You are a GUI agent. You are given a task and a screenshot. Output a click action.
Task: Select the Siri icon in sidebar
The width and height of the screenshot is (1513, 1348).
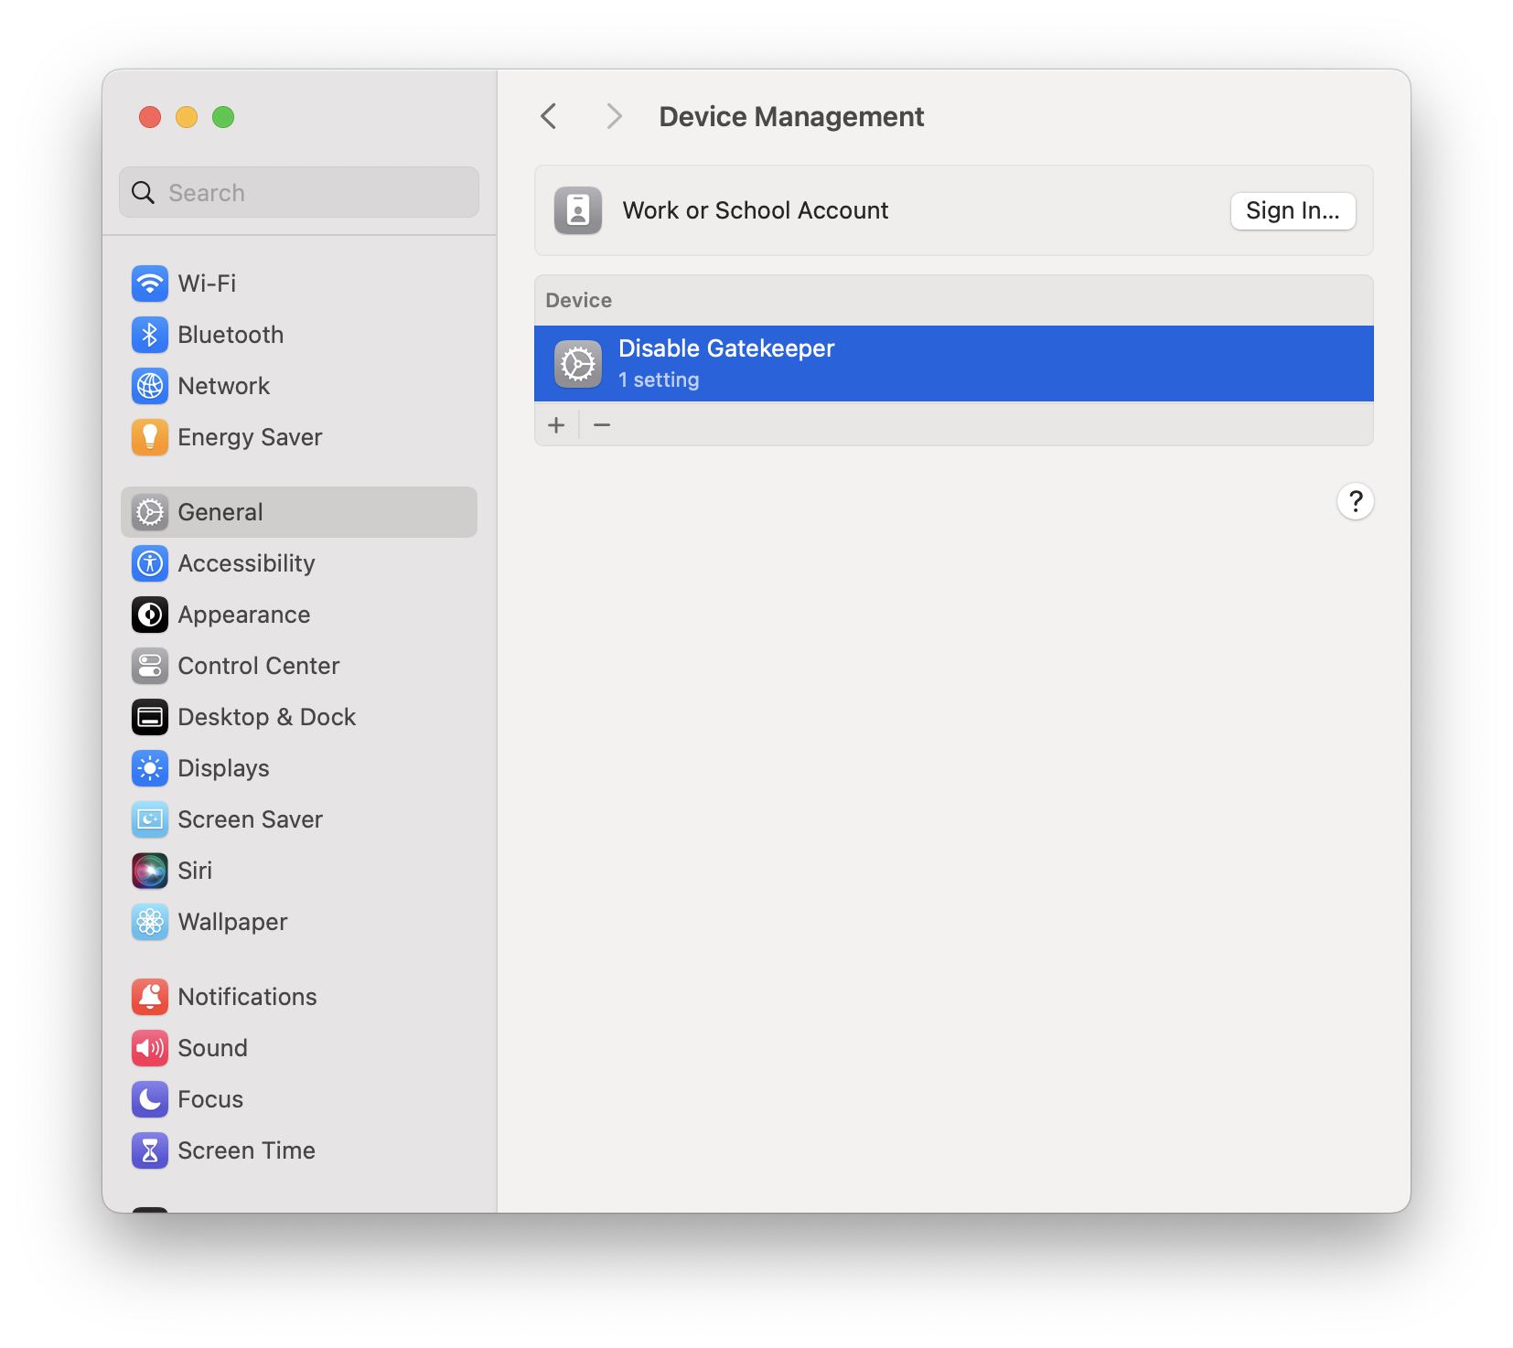150,871
